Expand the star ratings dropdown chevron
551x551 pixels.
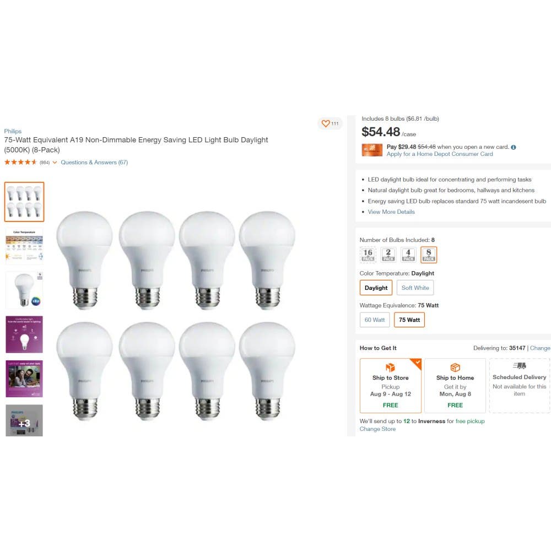coord(55,163)
